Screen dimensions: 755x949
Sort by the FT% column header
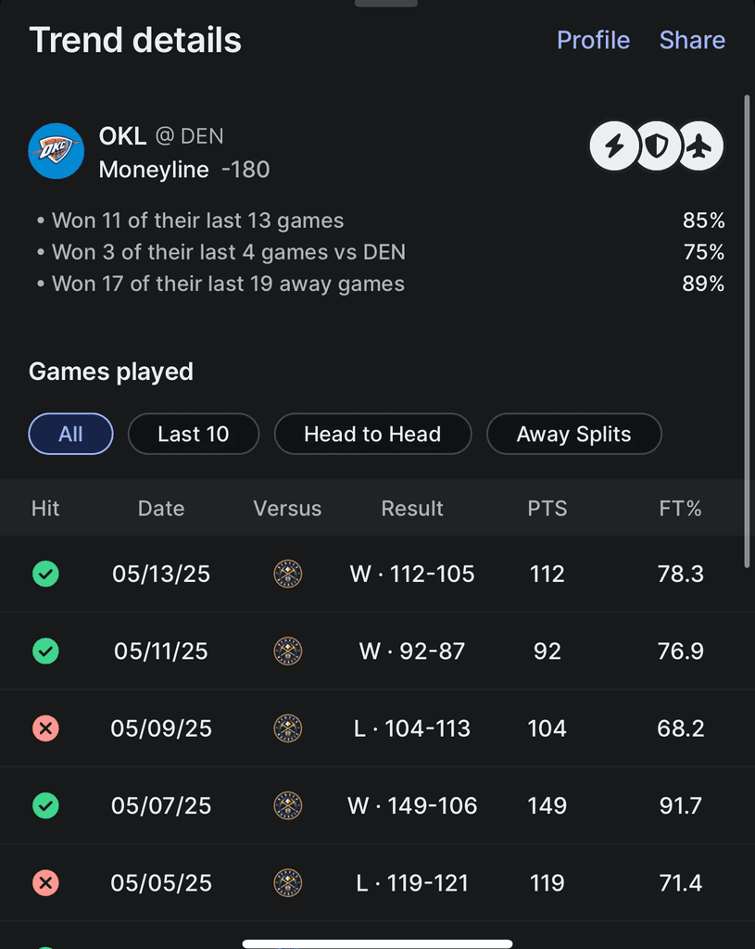pyautogui.click(x=681, y=508)
